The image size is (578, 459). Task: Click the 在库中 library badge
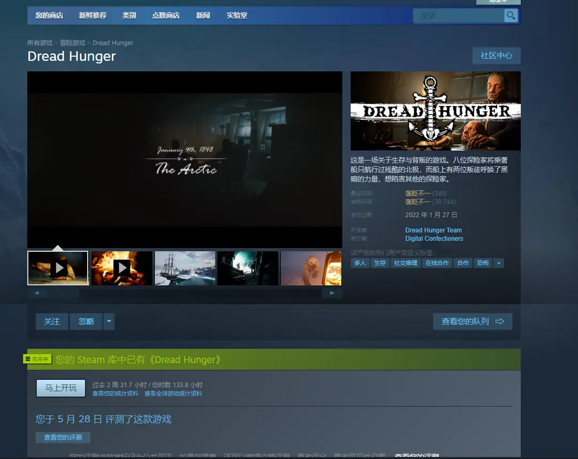tap(37, 359)
